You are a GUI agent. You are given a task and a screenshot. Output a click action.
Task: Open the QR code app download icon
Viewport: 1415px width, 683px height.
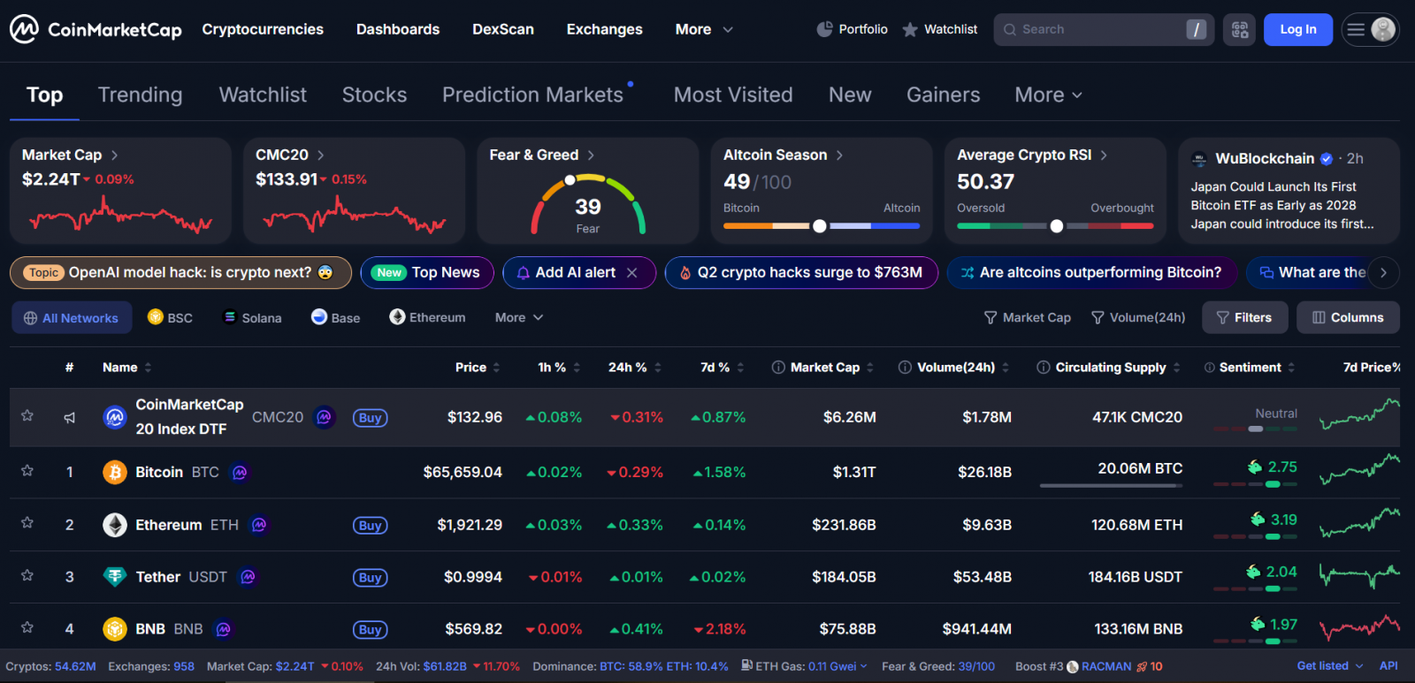click(1240, 30)
